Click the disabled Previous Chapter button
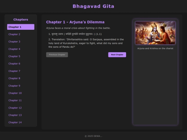The image size is (187, 140). 57,55
